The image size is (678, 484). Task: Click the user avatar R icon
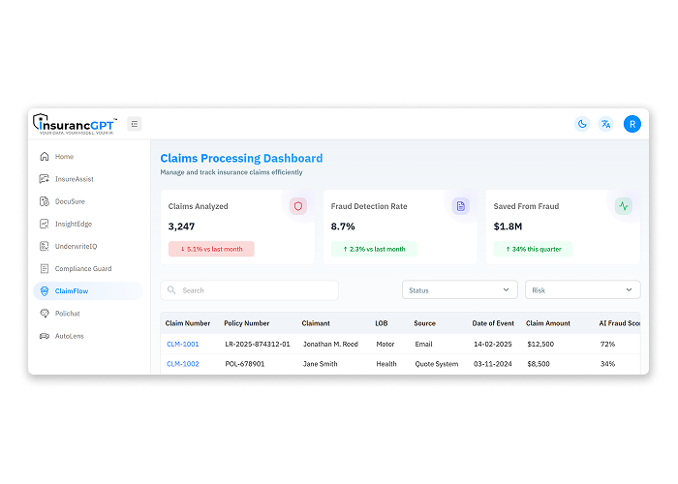pos(632,124)
